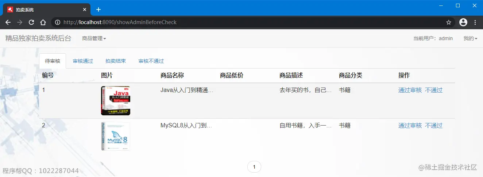Image resolution: width=483 pixels, height=177 pixels.
Task: Open the Java book cover thumbnail
Action: [116, 101]
